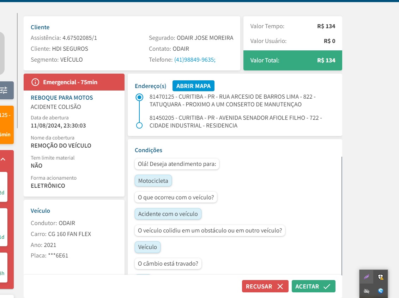
Task: Click the opening date 11/08/2024, 23:30:03
Action: [58, 125]
